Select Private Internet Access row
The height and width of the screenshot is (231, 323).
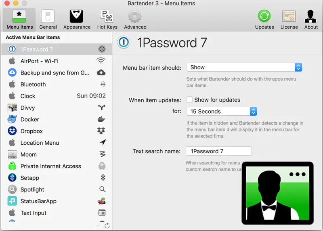coord(57,166)
